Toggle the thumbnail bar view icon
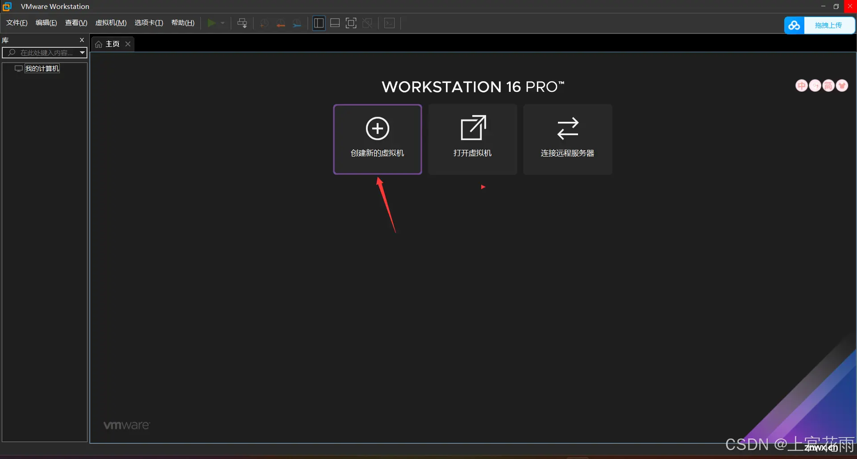857x459 pixels. tap(335, 23)
